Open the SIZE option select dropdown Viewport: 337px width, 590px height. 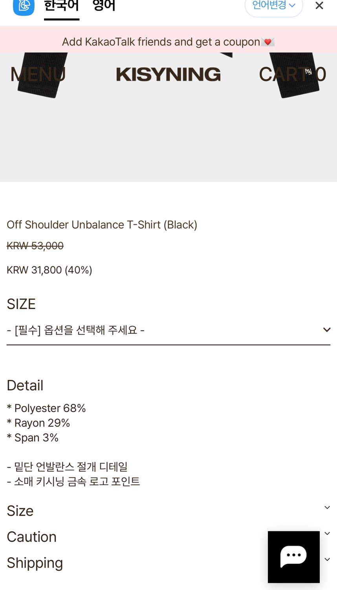[168, 330]
